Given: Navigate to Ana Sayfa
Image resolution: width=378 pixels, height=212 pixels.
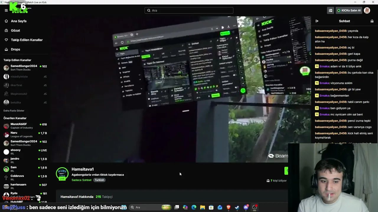Looking at the screenshot, I should [19, 21].
